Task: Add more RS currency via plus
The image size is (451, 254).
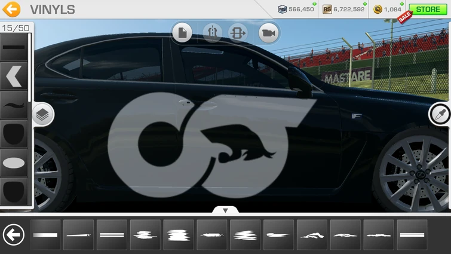Action: click(x=365, y=4)
